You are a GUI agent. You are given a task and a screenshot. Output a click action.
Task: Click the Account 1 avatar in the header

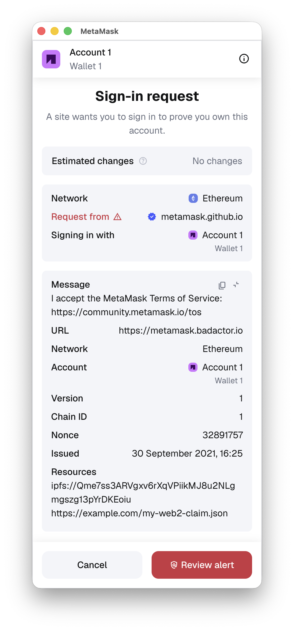(x=52, y=59)
